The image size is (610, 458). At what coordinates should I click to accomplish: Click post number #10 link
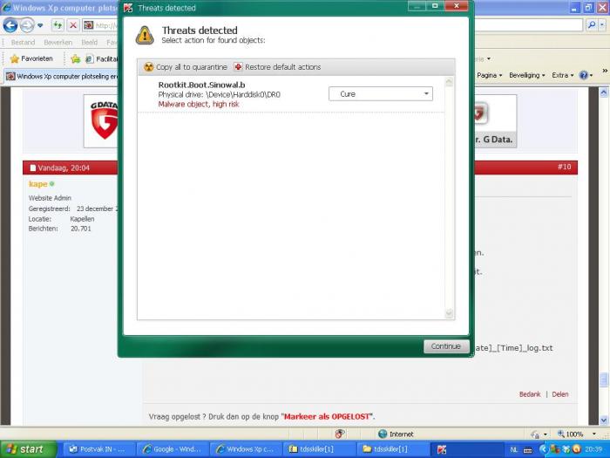point(564,167)
